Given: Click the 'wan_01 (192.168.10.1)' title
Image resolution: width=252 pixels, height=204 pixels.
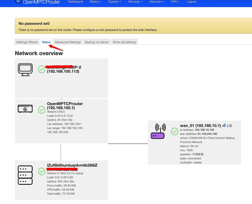Looking at the screenshot, I should tap(200, 125).
